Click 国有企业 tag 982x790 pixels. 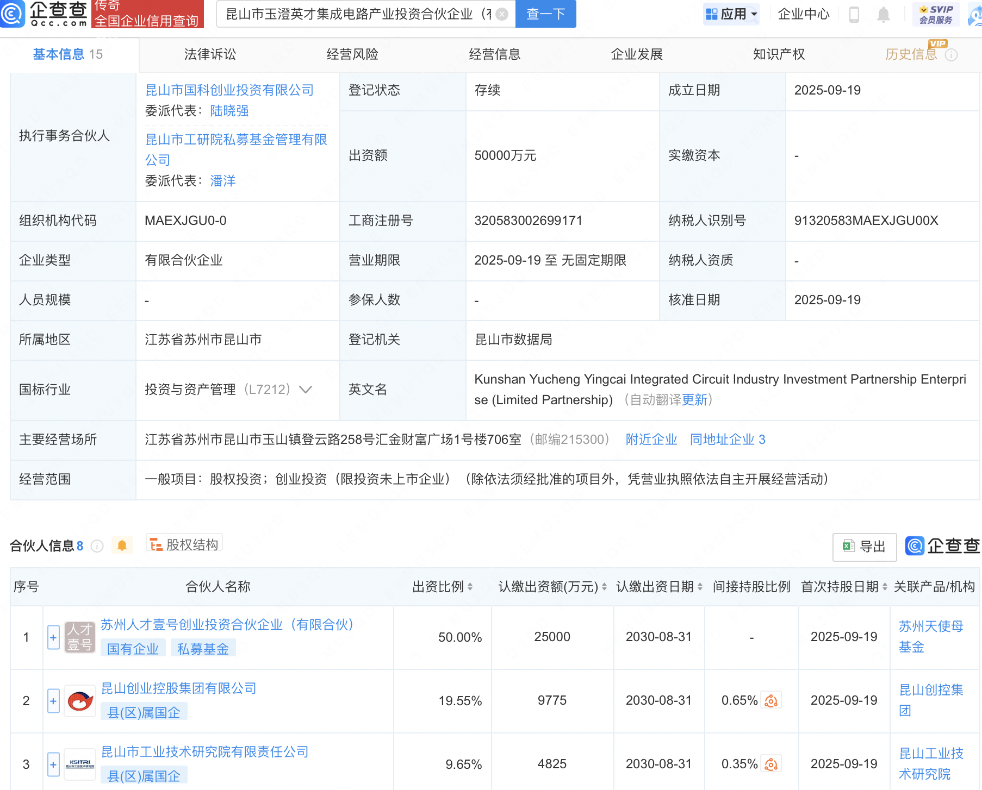point(133,649)
